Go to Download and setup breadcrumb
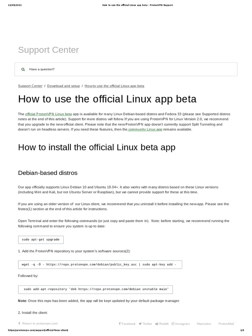 click(63, 86)
